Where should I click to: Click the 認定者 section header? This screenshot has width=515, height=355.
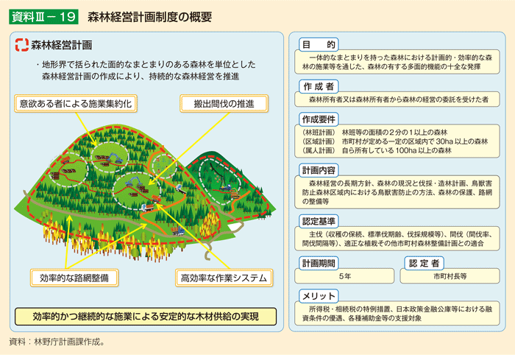[424, 263]
